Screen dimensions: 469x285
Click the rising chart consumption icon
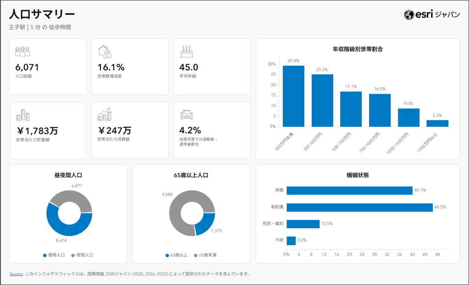coord(105,114)
